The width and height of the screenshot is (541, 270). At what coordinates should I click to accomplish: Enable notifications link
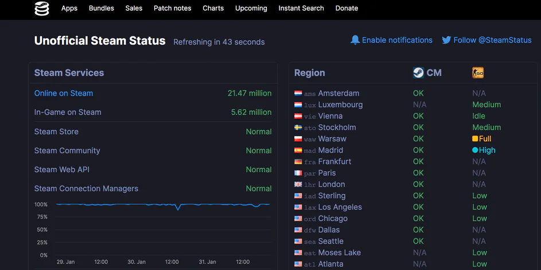tap(397, 40)
